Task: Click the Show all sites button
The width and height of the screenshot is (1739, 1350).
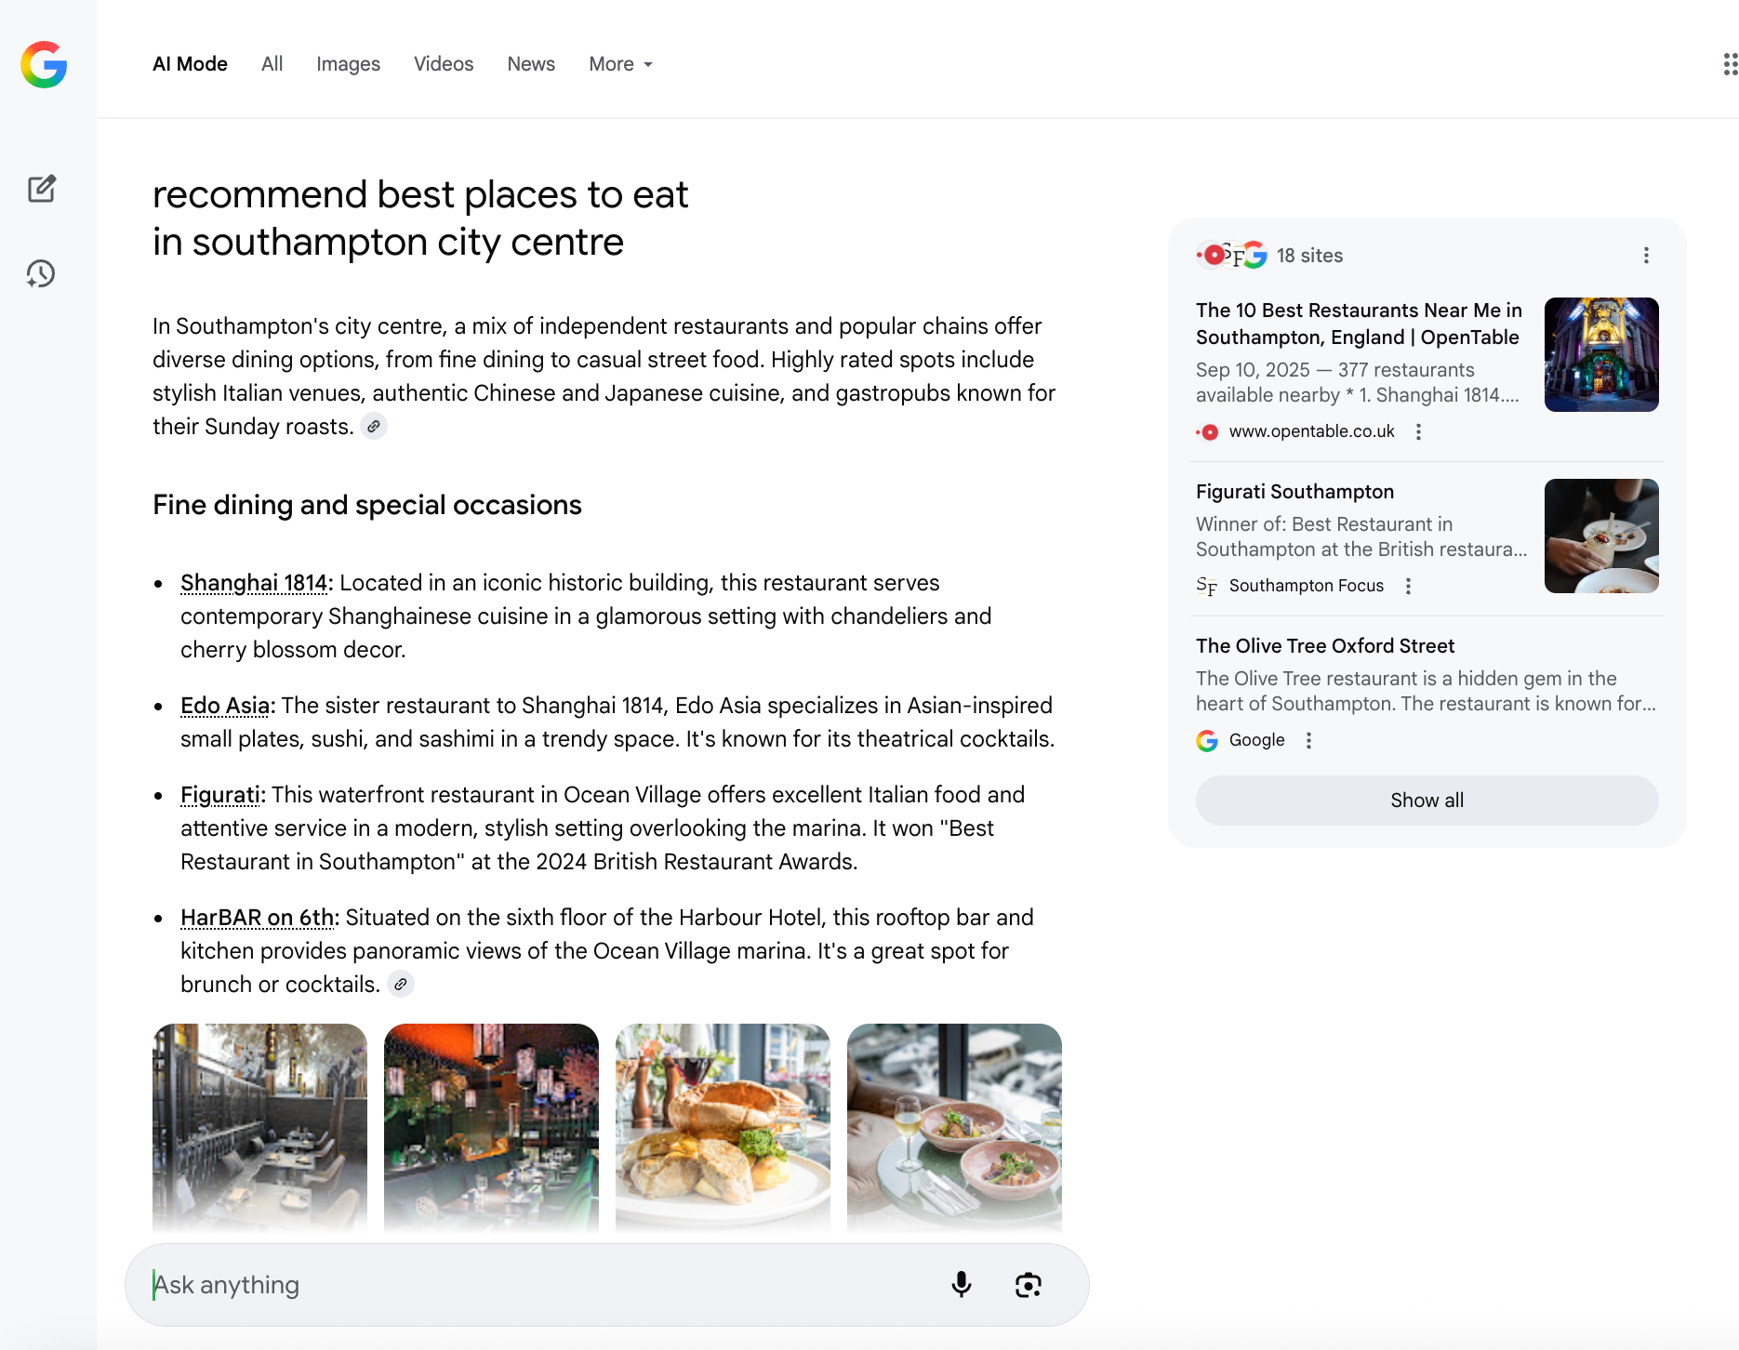Action: [x=1427, y=801]
